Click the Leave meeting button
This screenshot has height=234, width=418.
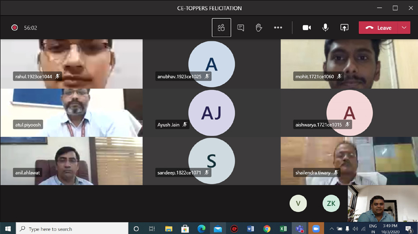[379, 28]
